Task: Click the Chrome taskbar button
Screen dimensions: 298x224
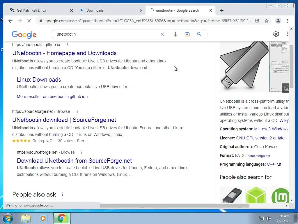Action: 62,218
